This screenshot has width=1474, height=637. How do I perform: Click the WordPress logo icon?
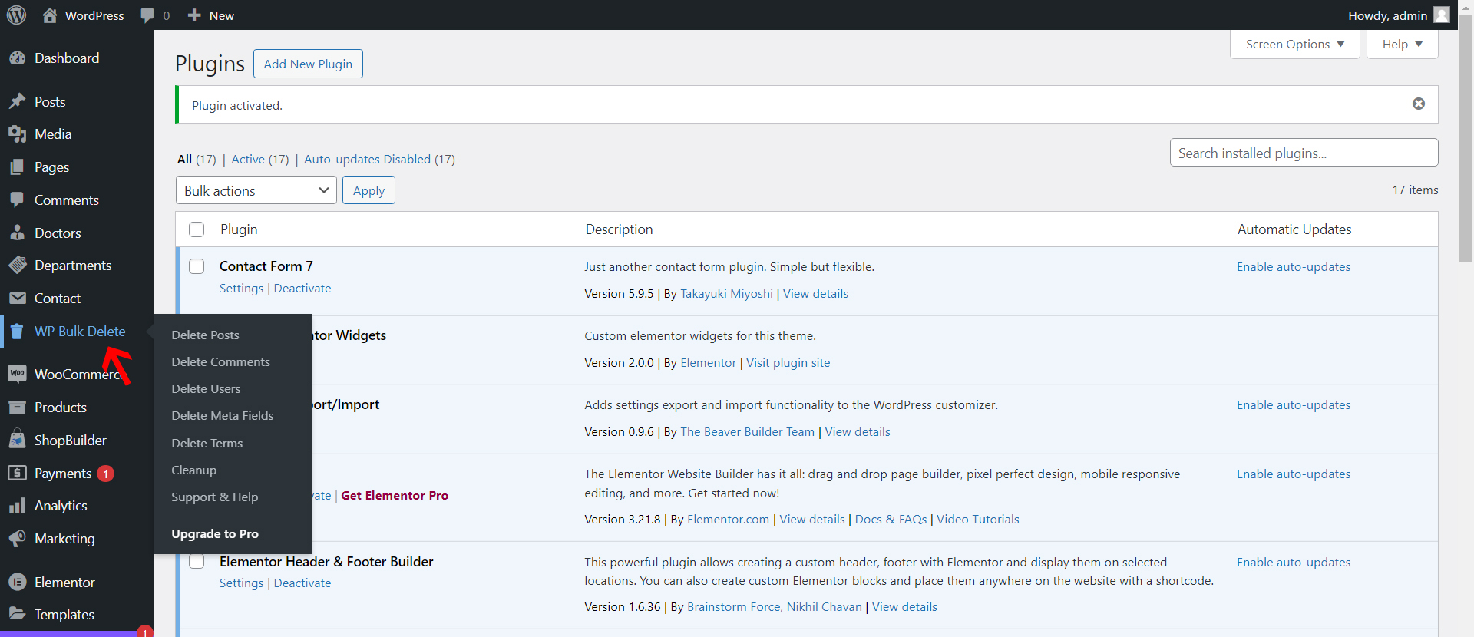coord(16,15)
